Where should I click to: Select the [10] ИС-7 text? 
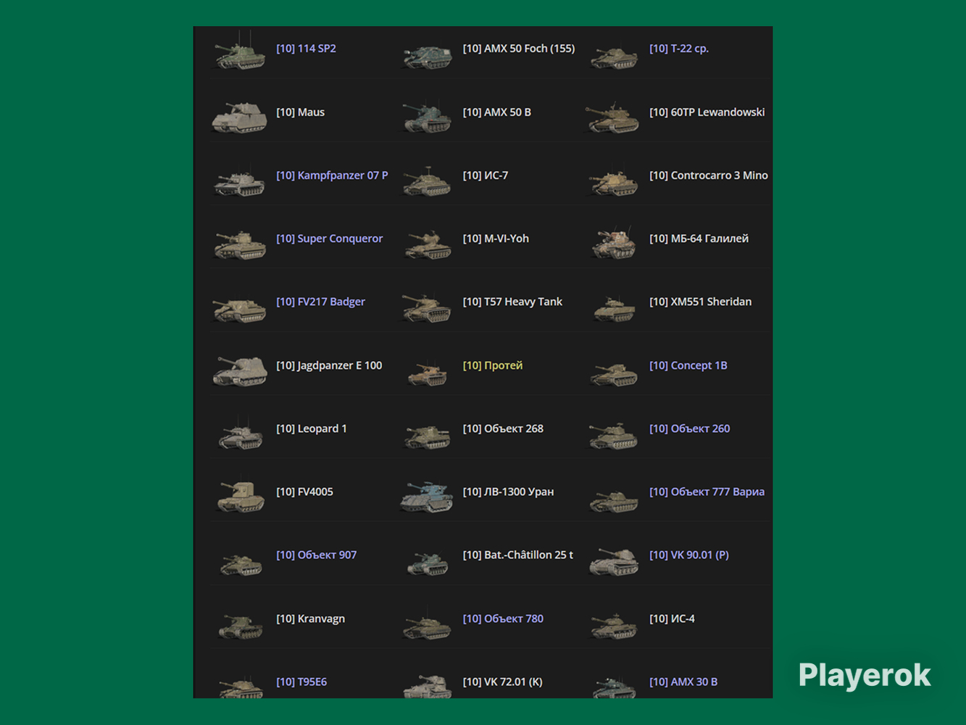click(486, 175)
